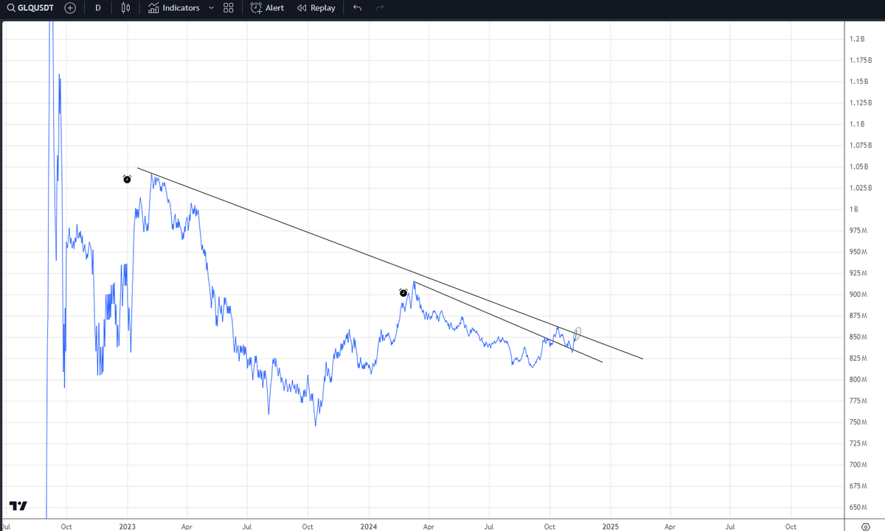Redo the chart action

(380, 8)
